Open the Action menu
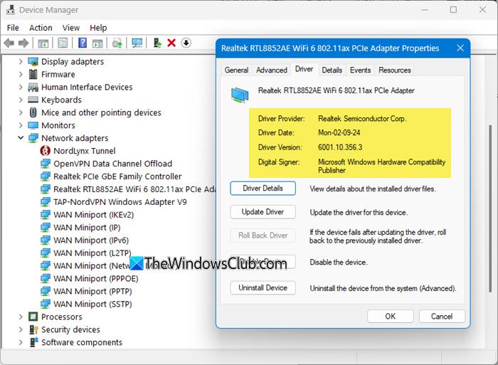The height and width of the screenshot is (365, 498). [41, 28]
